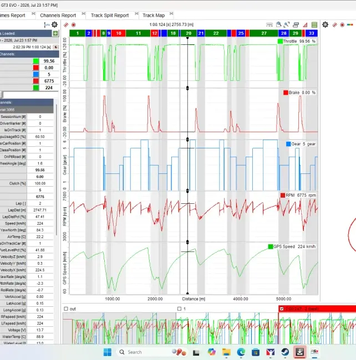The height and width of the screenshot is (360, 356).
Task: Open left panel settings gear
Action: point(54,24)
